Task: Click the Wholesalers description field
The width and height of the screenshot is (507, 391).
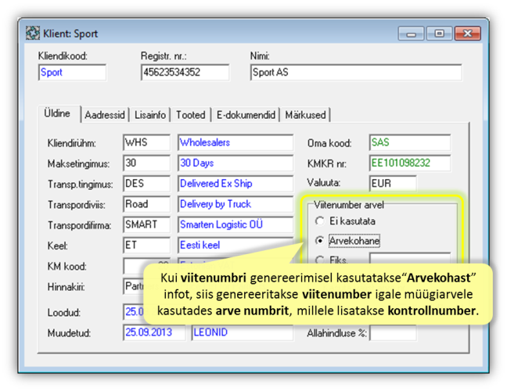Action: click(x=236, y=142)
